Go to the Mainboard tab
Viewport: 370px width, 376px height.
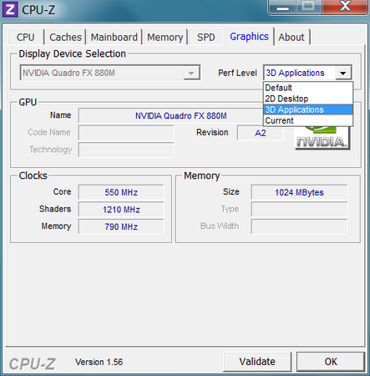coord(114,37)
